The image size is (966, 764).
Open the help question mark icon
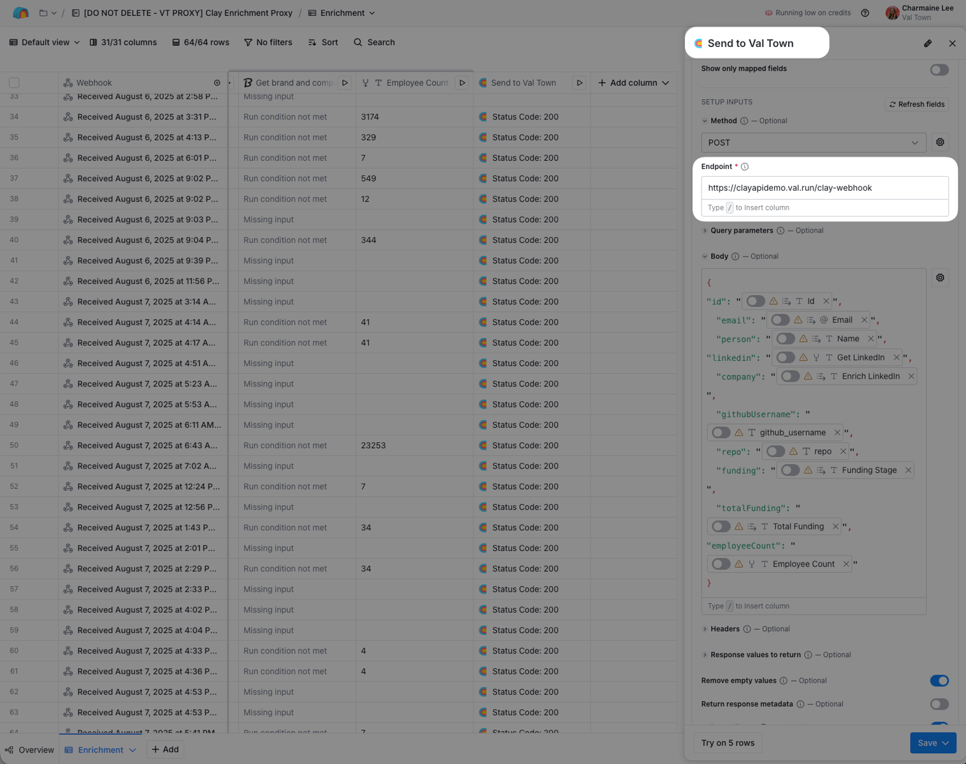865,13
